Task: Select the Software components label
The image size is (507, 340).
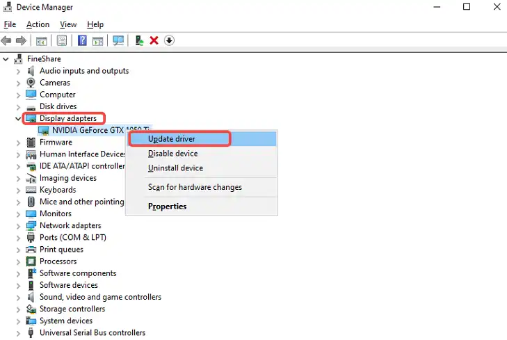Action: [x=78, y=273]
